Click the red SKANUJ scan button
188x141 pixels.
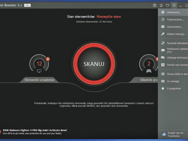94,64
